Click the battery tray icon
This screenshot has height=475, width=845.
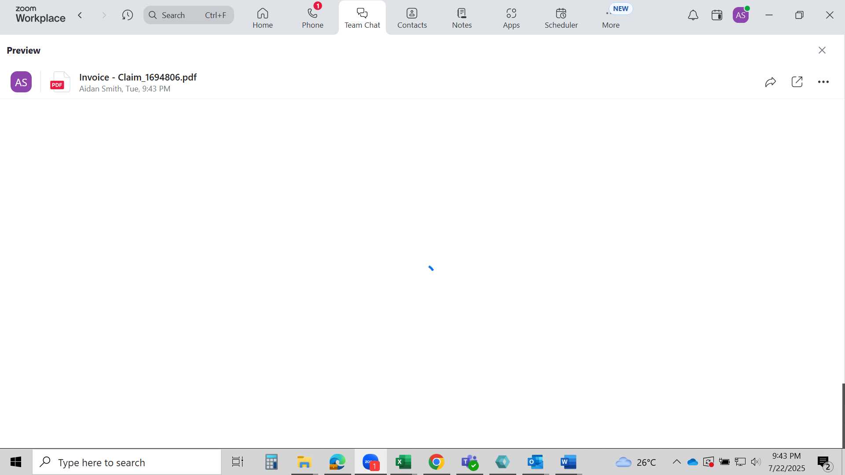point(724,462)
